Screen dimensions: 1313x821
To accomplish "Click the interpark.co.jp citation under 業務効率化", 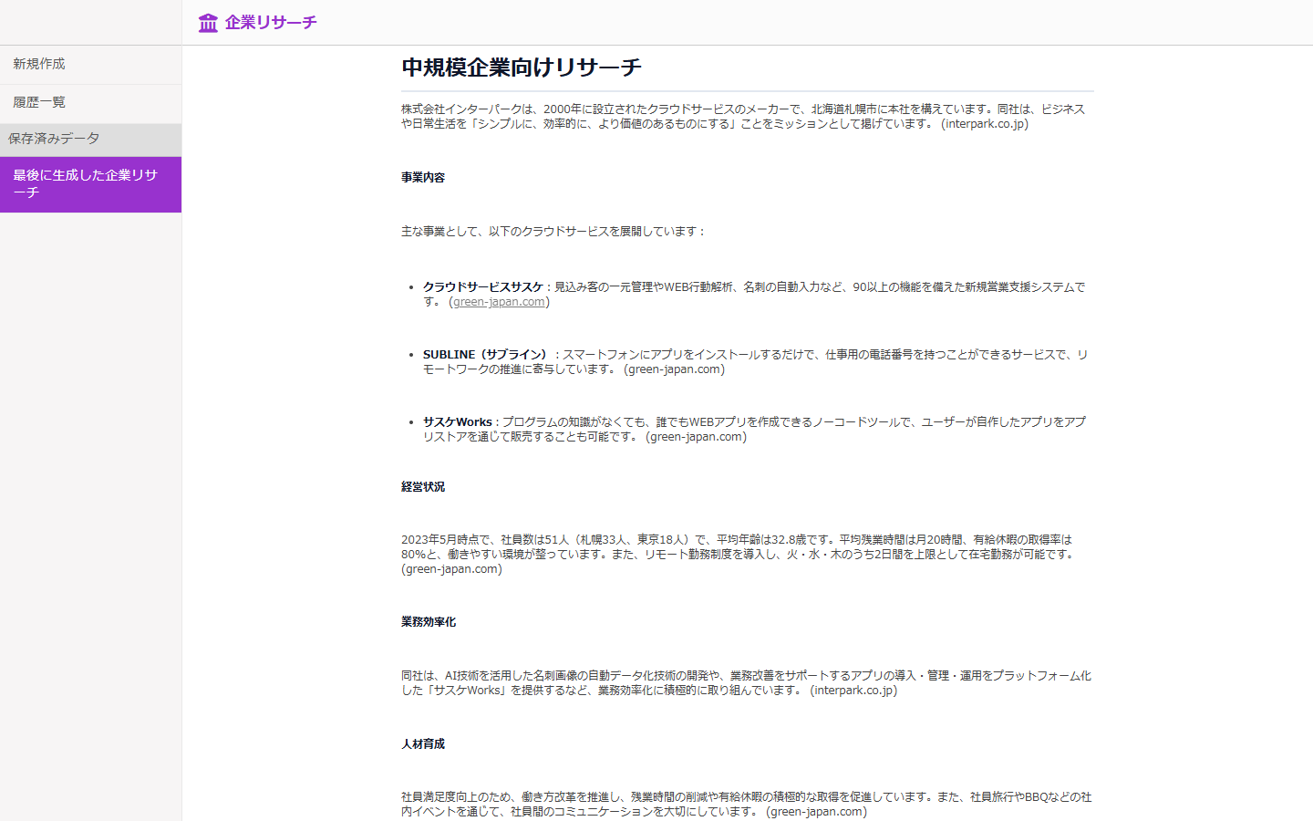I will click(855, 691).
